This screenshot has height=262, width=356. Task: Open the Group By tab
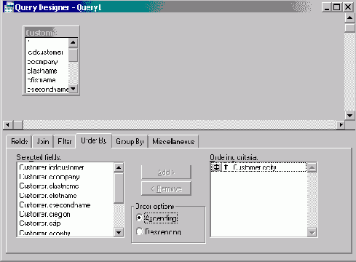[x=130, y=141]
